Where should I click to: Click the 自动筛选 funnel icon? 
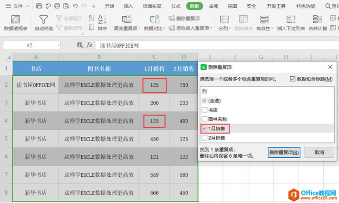coord(43,20)
